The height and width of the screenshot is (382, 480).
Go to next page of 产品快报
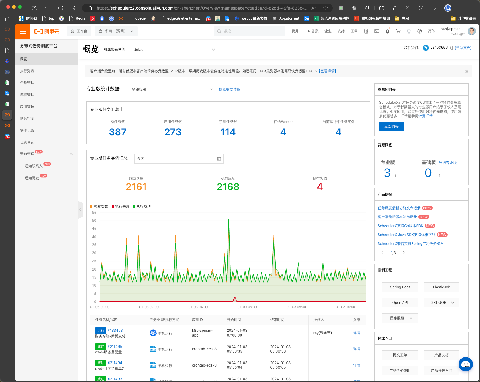coord(404,253)
